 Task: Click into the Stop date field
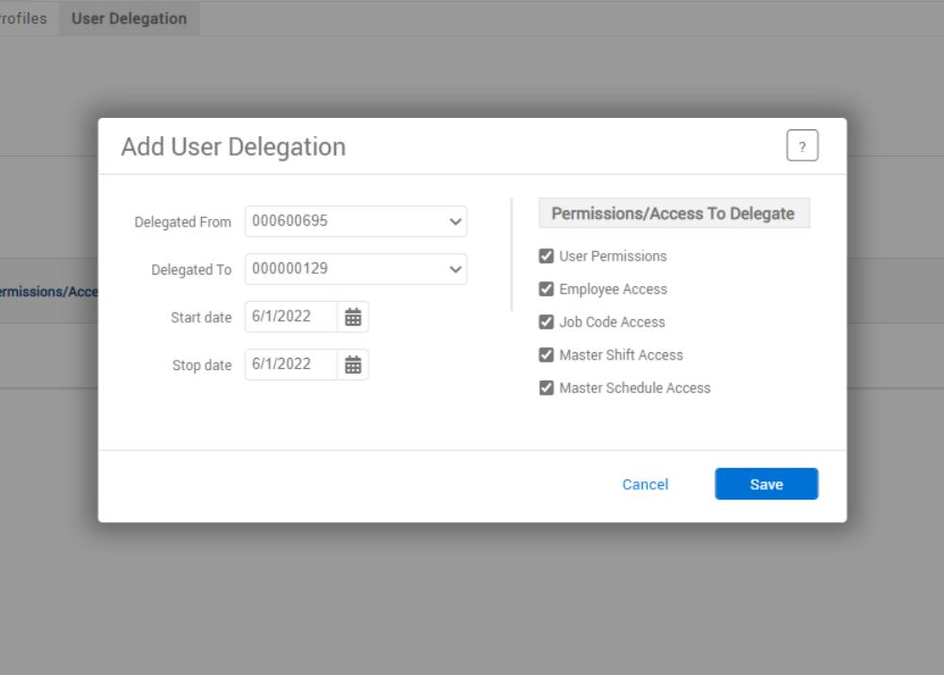point(291,364)
